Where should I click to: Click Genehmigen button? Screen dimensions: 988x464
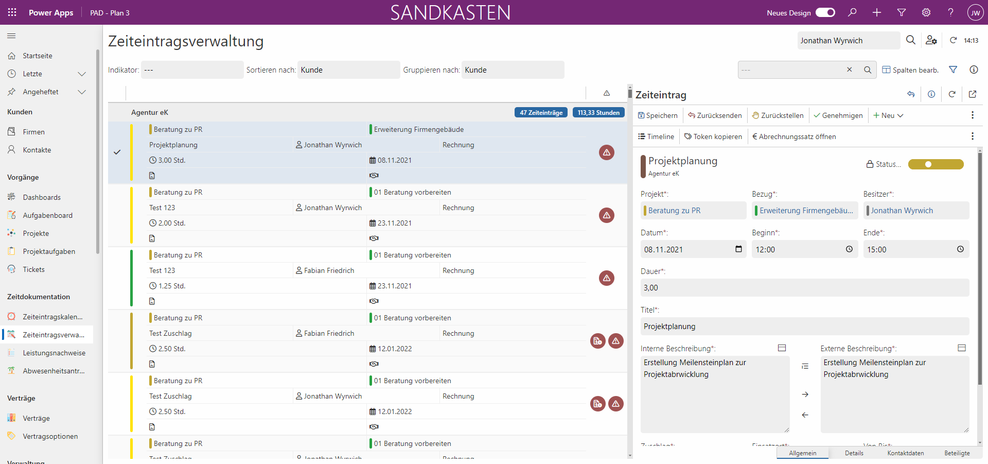click(x=838, y=115)
